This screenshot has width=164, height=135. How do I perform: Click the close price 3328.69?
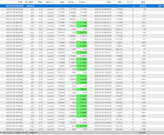pos(119,93)
